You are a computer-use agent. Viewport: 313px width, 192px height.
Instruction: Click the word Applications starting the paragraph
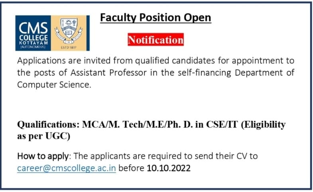(x=39, y=61)
